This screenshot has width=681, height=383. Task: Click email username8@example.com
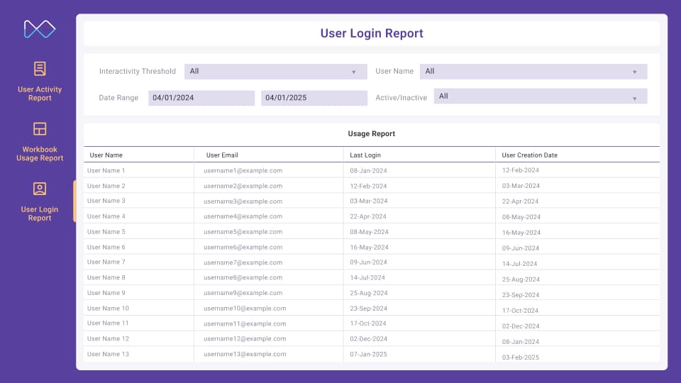(243, 277)
